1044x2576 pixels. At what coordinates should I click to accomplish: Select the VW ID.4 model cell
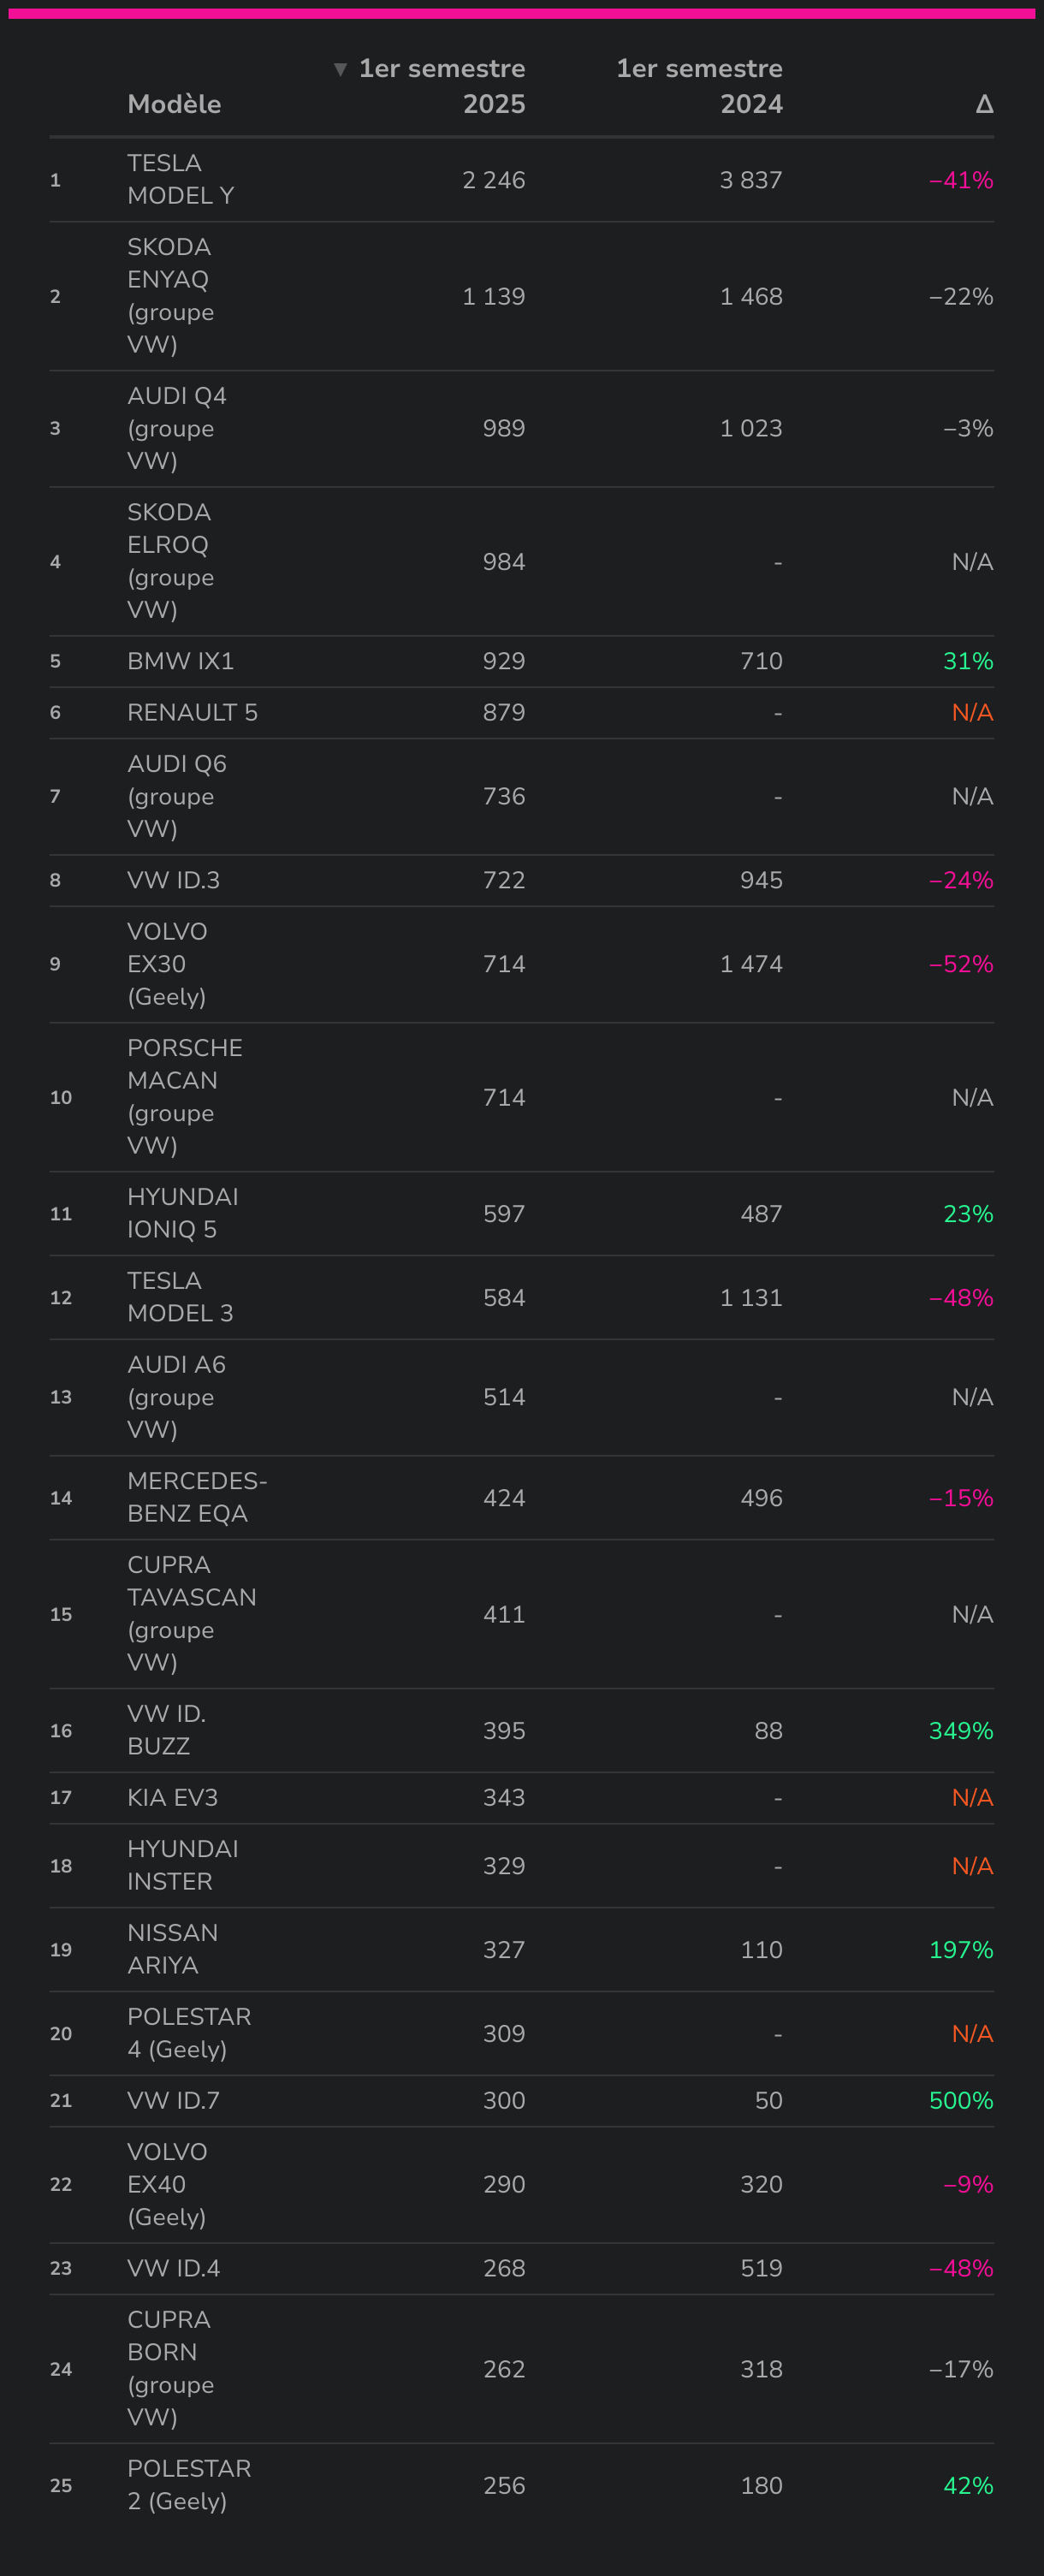coord(173,2269)
